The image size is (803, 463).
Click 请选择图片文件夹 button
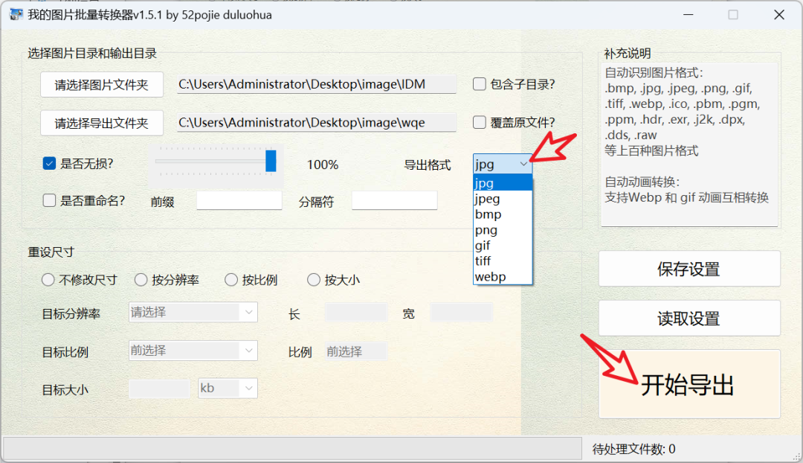tap(101, 85)
